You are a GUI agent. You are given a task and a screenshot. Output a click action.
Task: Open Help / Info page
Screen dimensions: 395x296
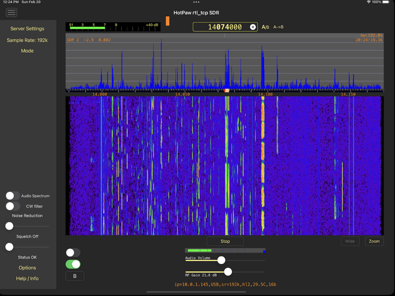pyautogui.click(x=27, y=278)
